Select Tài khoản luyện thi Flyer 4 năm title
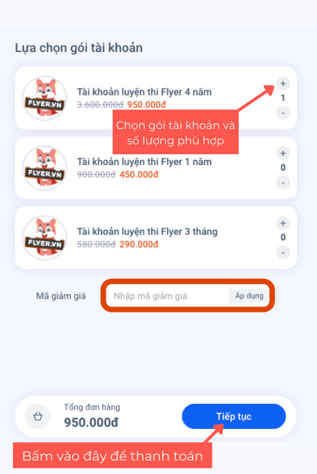Screen dimensions: 317x474 click(144, 92)
